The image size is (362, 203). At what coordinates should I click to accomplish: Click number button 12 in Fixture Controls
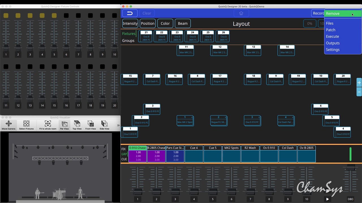pyautogui.click(x=18, y=105)
